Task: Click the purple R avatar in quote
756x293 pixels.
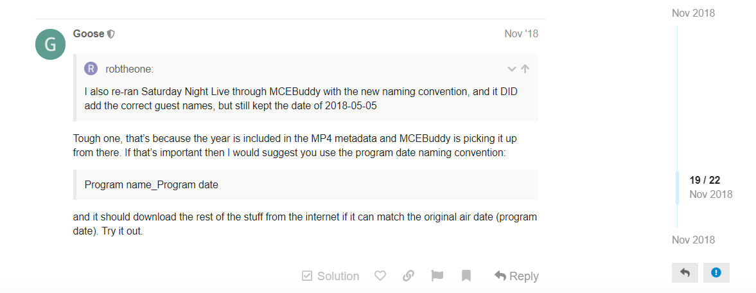Action: [91, 69]
